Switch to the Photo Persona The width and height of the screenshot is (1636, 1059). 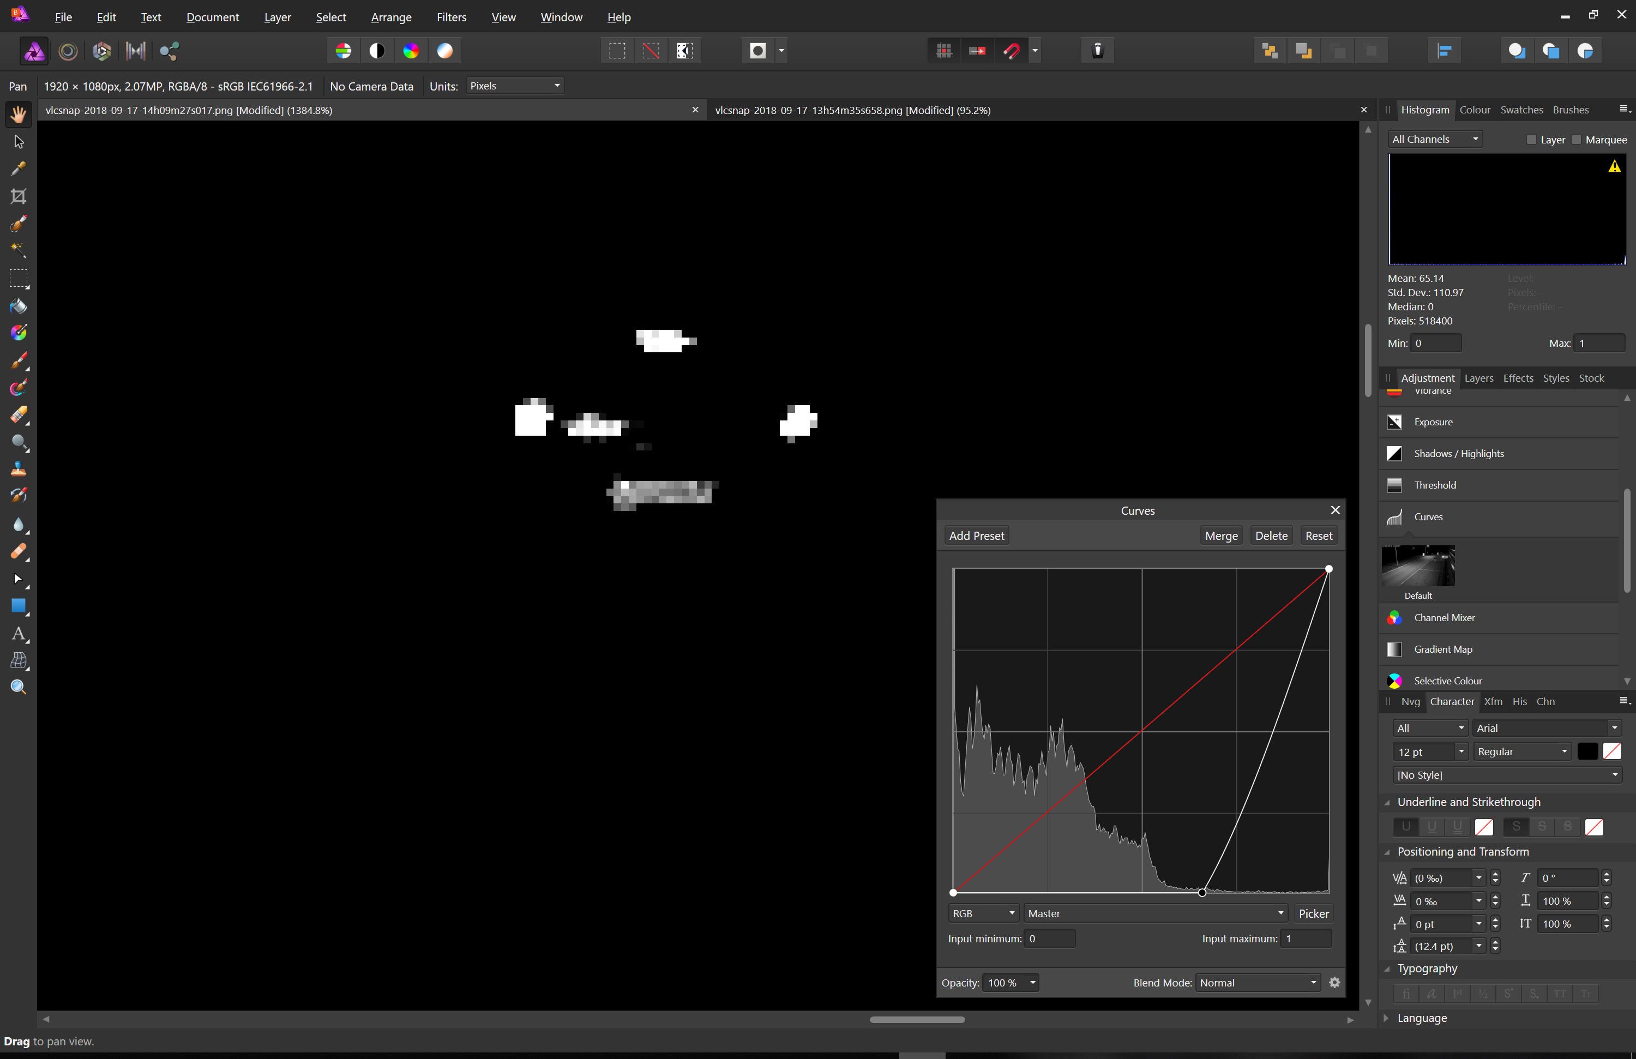34,51
